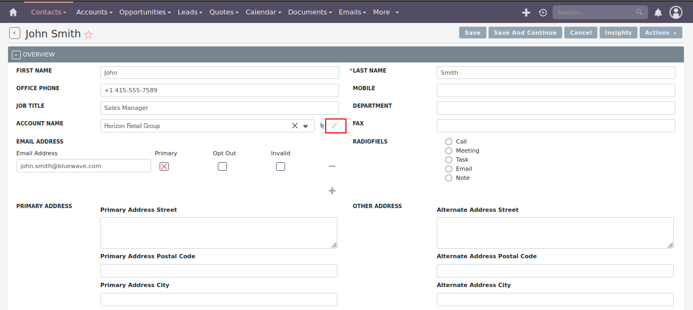
Task: Open the Documents navigation dropdown
Action: [309, 12]
